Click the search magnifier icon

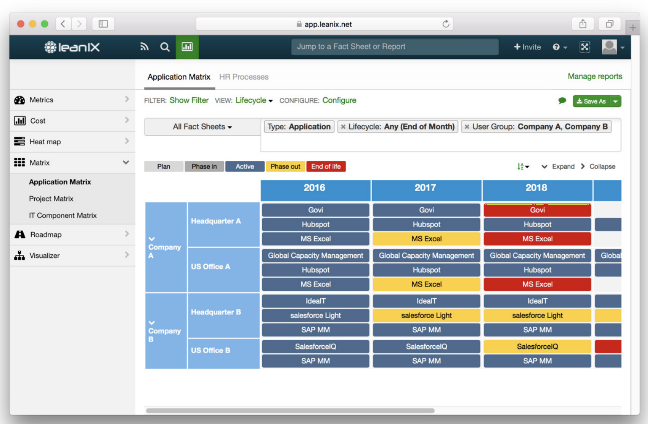pyautogui.click(x=165, y=47)
